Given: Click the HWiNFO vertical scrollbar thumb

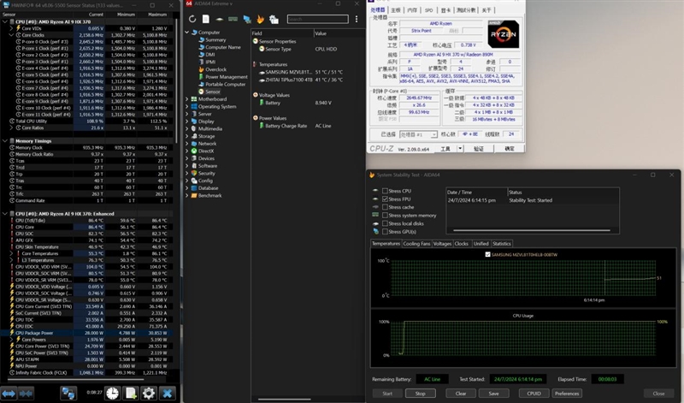Looking at the screenshot, I should pos(177,80).
